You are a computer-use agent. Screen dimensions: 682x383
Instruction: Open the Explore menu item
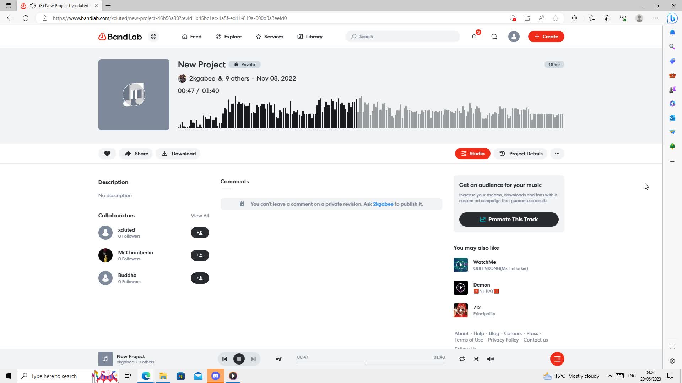point(229,37)
